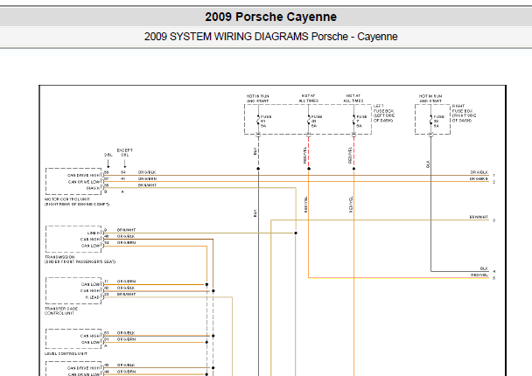Click CAN HIGH pin on the transmission box
Image resolution: width=532 pixels, height=376 pixels.
(x=90, y=240)
